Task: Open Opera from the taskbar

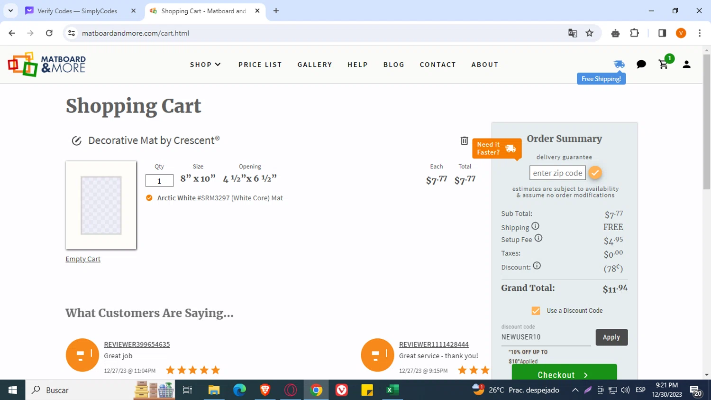Action: pos(291,390)
